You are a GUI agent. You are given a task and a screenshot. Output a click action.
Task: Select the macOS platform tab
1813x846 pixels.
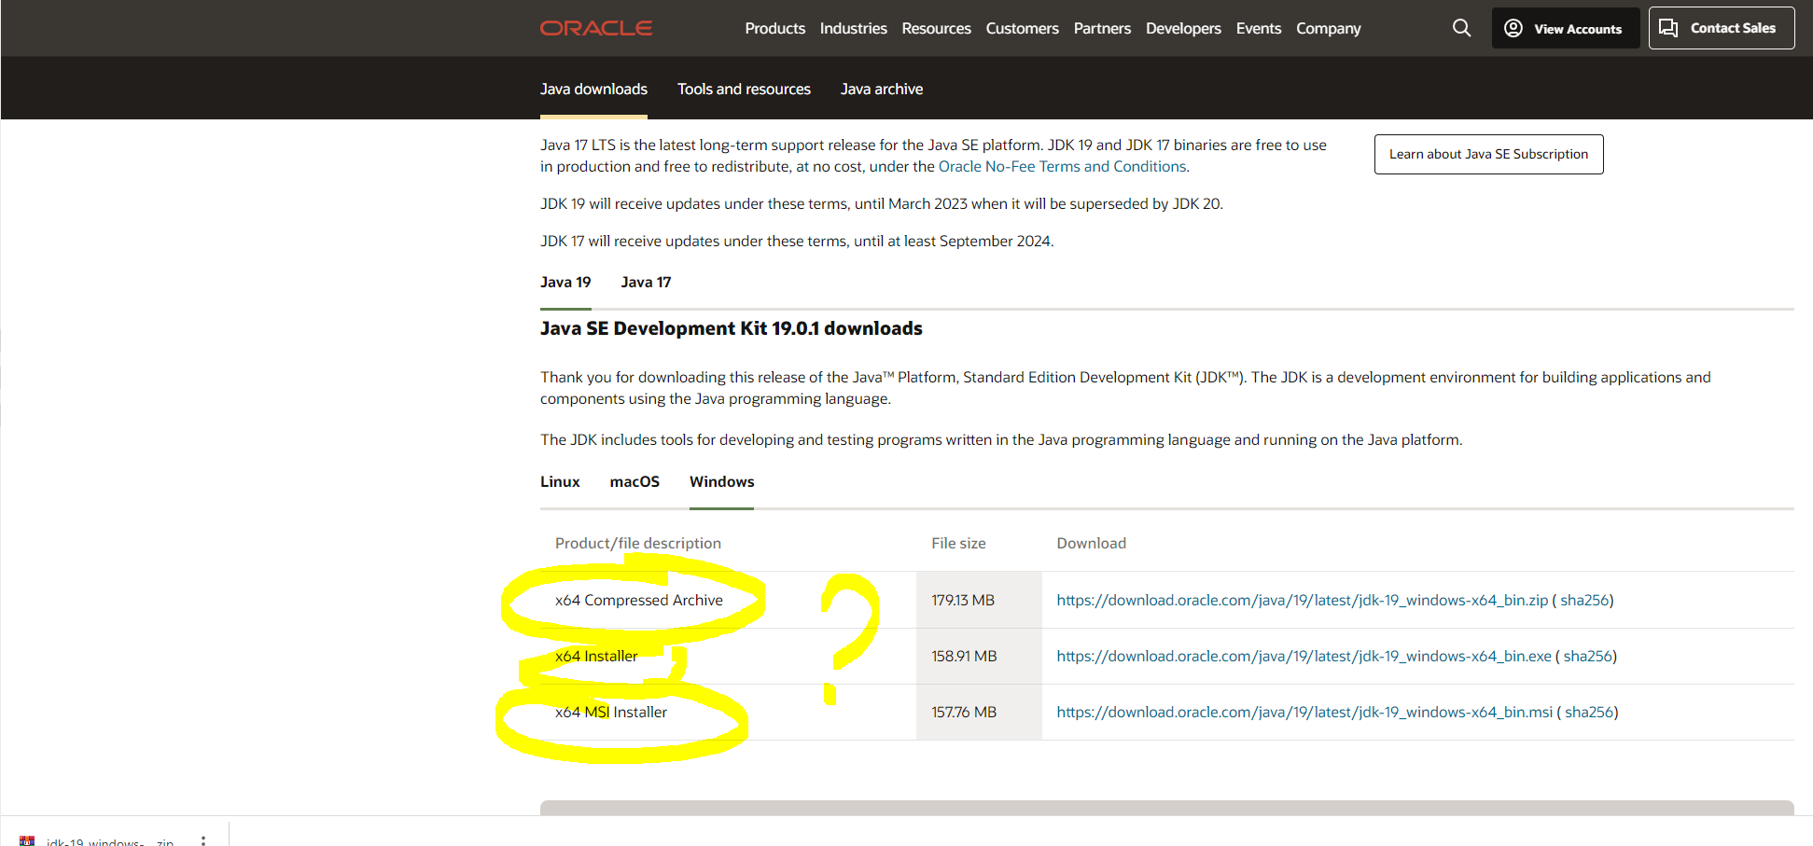(635, 481)
